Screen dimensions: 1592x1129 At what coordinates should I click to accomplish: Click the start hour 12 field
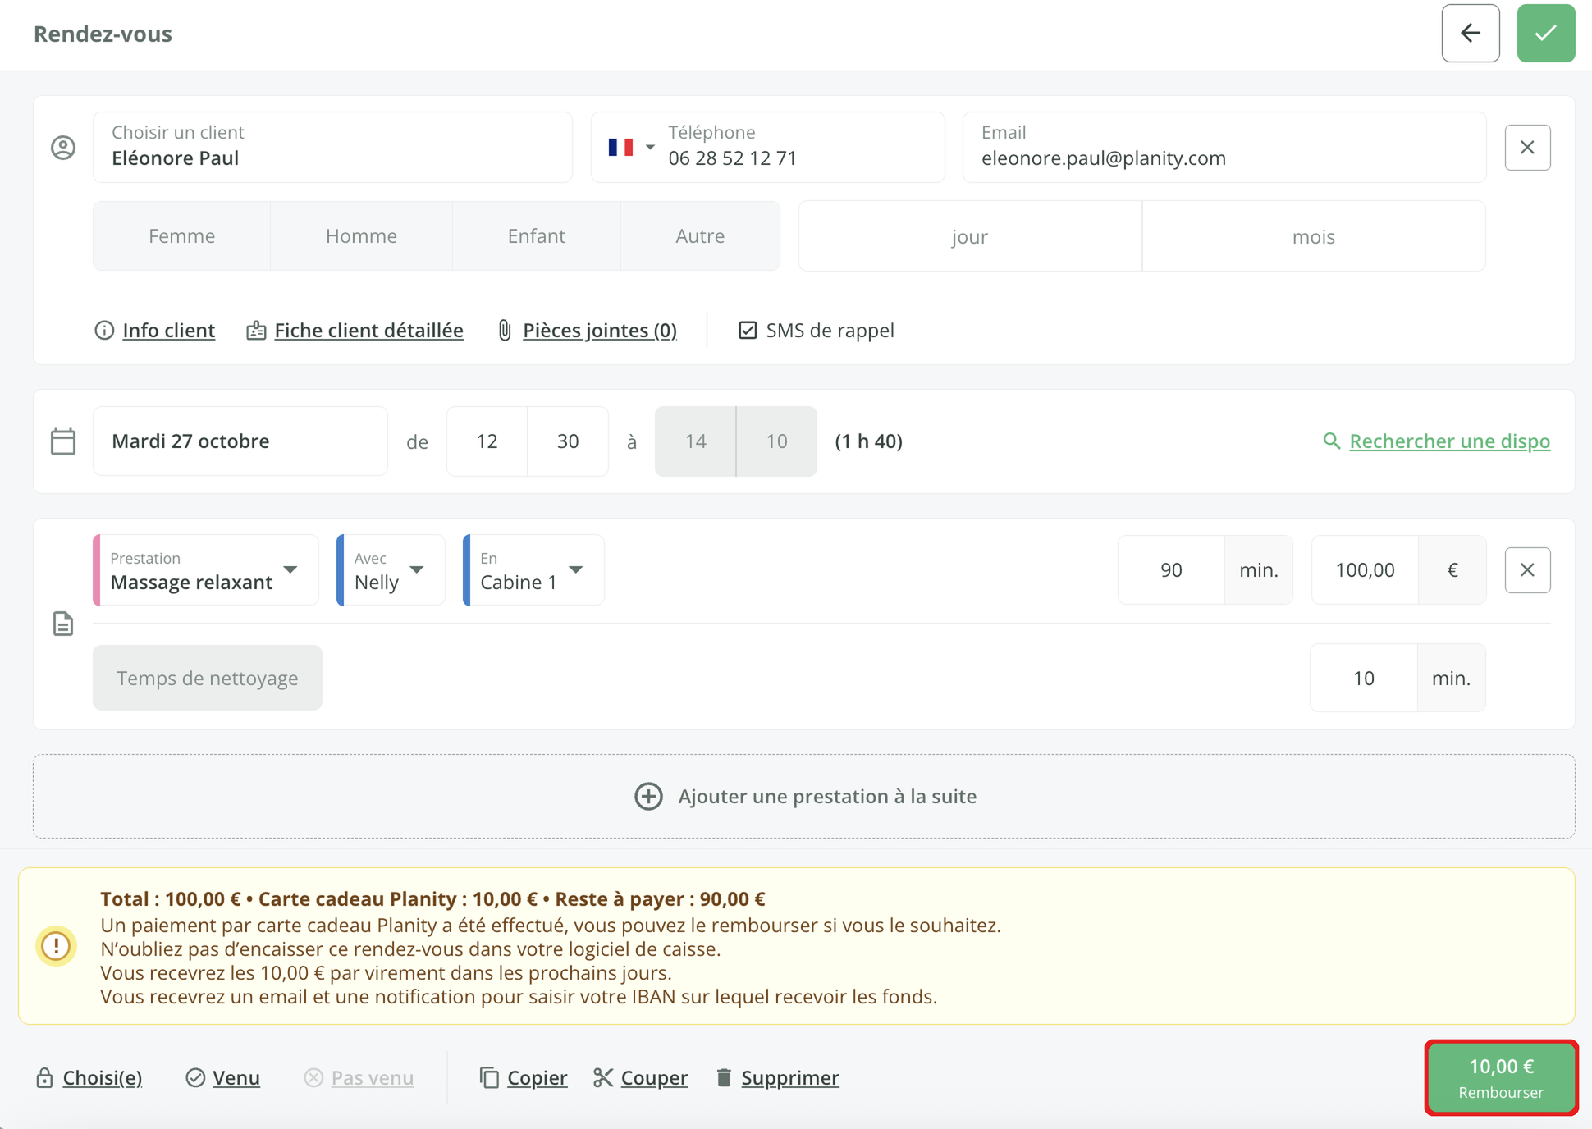coord(487,441)
